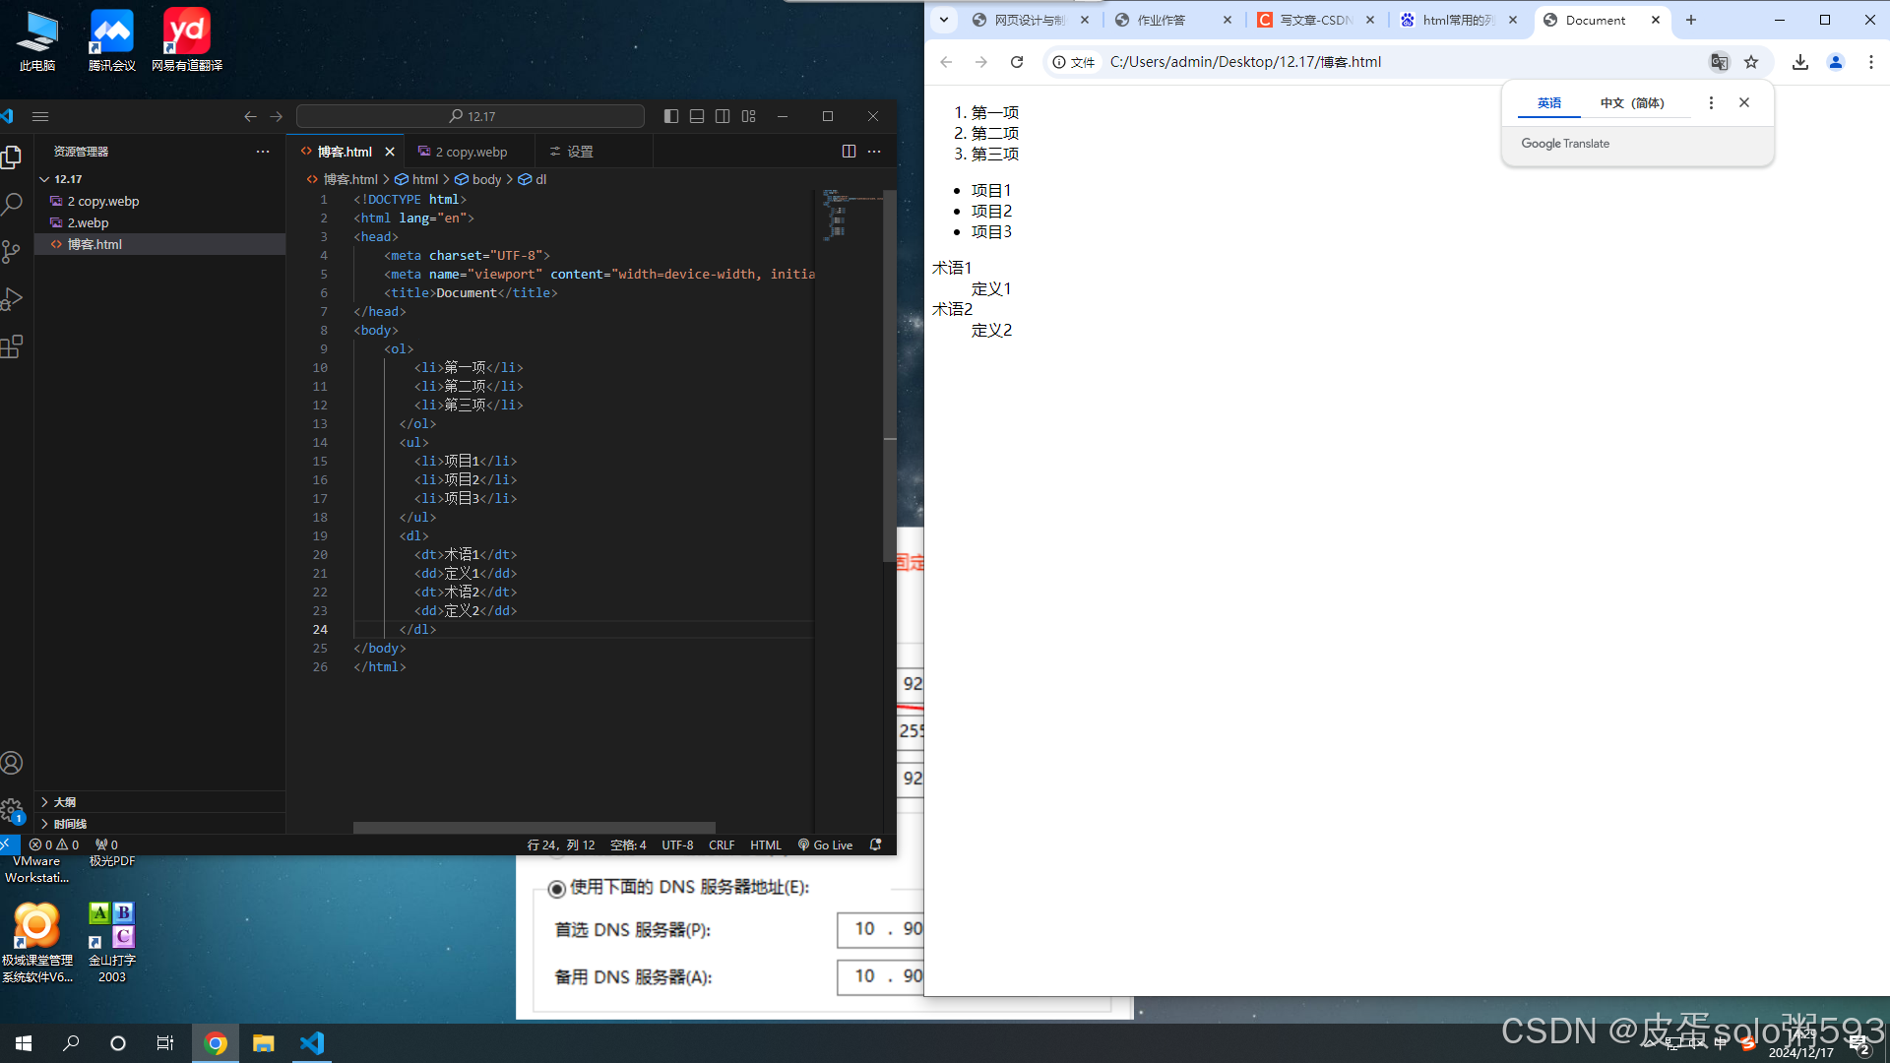
Task: Select 中文 (简体) tab in translate popup
Action: tap(1631, 103)
